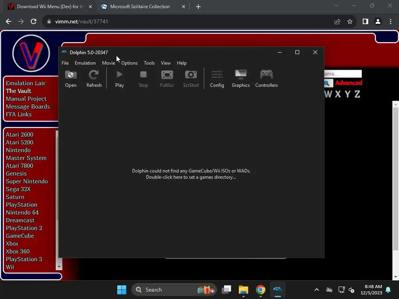This screenshot has width=399, height=299.
Task: Open the Controllers settings icon
Action: pos(267,79)
